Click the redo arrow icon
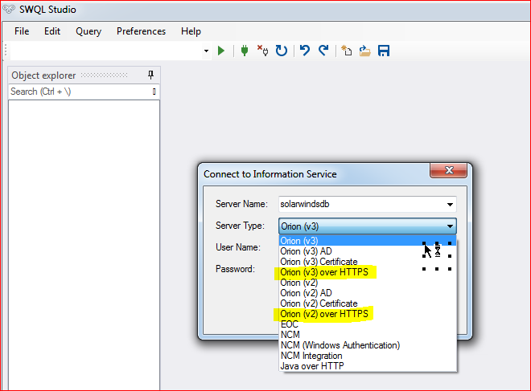This screenshot has width=531, height=391. (323, 51)
